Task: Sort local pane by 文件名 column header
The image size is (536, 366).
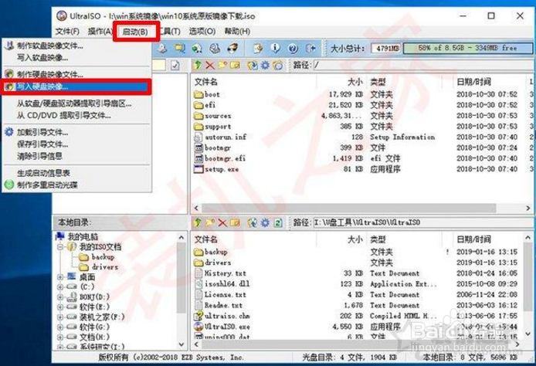Action: click(205, 239)
